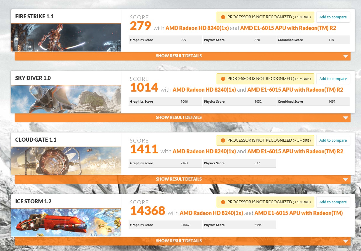
Task: Click SHOW RESULT DETAILS text under Cloud Gate
Action: (x=179, y=179)
